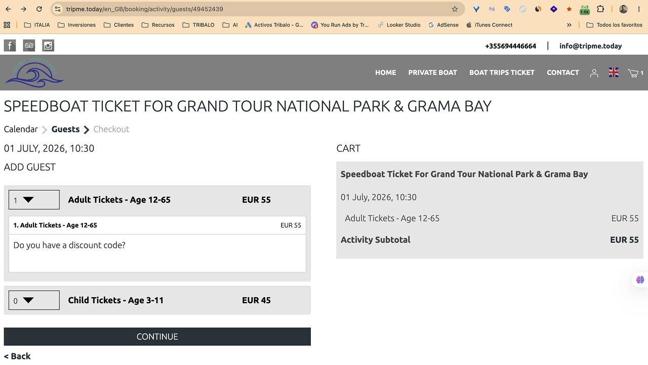Image resolution: width=648 pixels, height=365 pixels.
Task: Open the apps grid in bookmarks bar
Action: pos(7,25)
